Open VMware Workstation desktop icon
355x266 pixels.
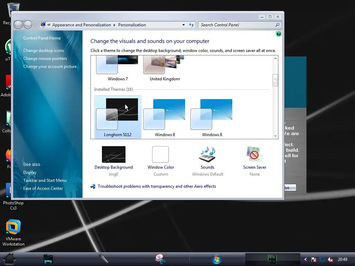(x=14, y=232)
